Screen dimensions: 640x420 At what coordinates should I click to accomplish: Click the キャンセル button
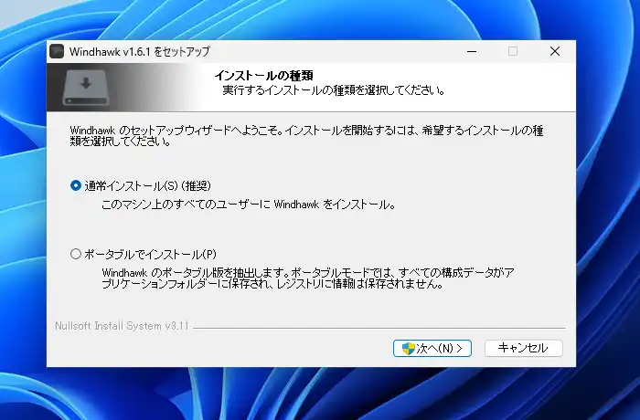click(x=524, y=348)
